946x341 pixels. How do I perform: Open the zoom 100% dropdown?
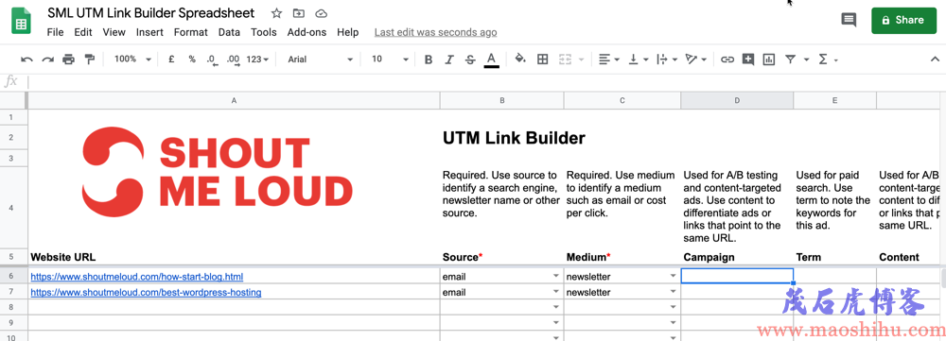coord(132,60)
